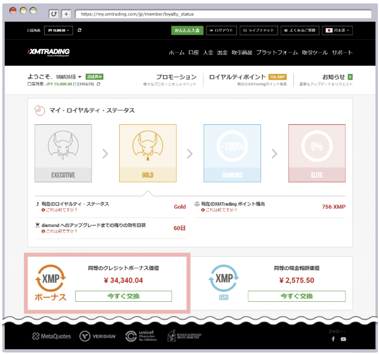Image resolution: width=379 pixels, height=354 pixels.
Task: Click the XMTRADING logo
Action: (x=49, y=52)
